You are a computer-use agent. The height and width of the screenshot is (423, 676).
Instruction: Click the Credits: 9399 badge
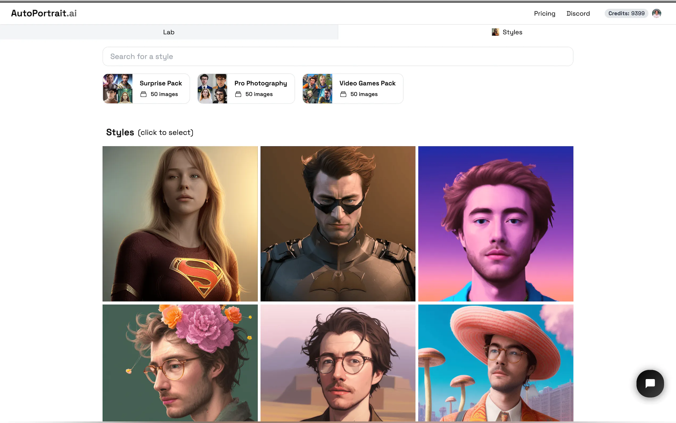pyautogui.click(x=626, y=13)
